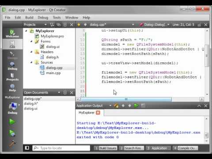Show the Build Issues pane
This screenshot has width=212, height=159.
pyautogui.click(x=106, y=148)
